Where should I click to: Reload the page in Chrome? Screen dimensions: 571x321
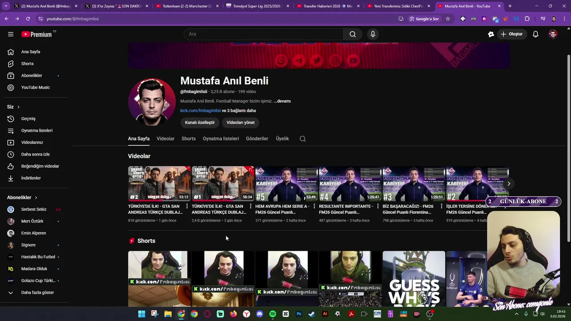[28, 19]
